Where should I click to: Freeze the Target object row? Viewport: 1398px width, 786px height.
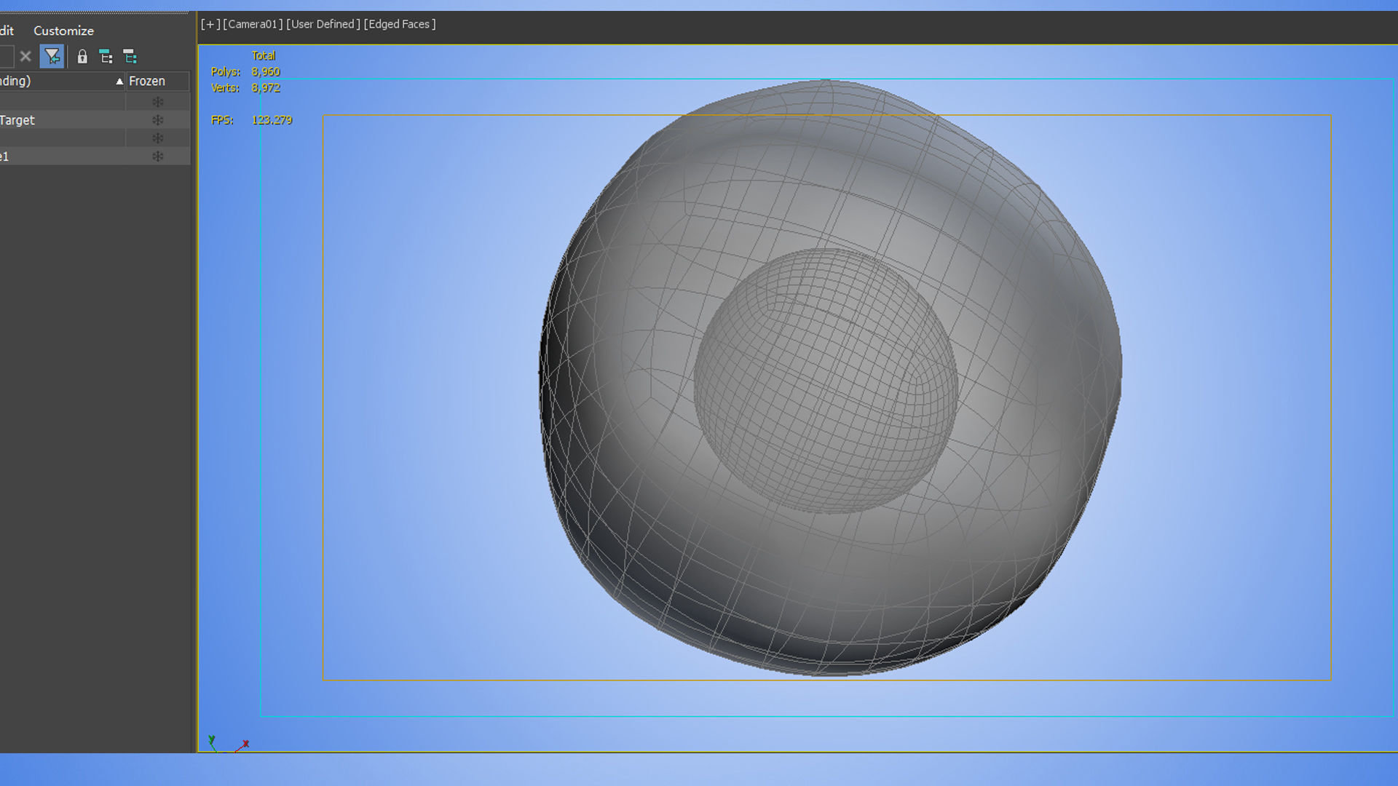tap(157, 120)
